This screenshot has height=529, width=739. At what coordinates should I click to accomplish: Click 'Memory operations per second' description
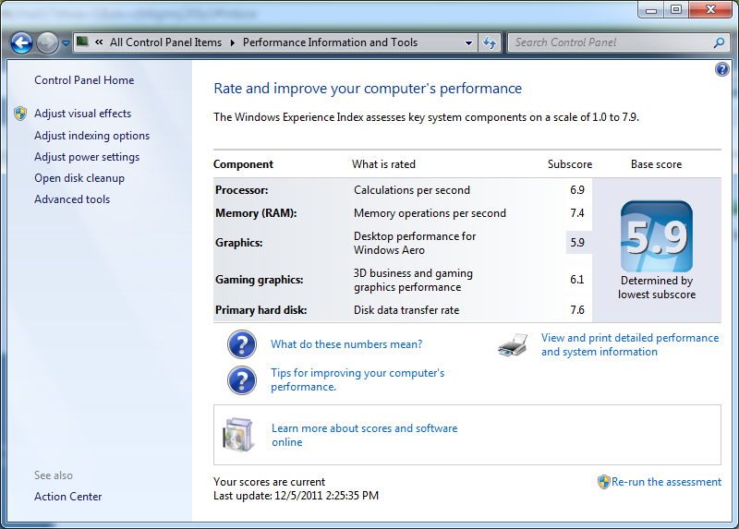pyautogui.click(x=430, y=213)
